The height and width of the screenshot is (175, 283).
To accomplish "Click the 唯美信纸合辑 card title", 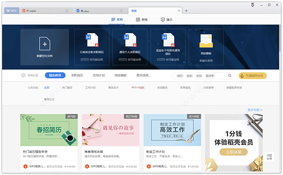I will point(94,151).
